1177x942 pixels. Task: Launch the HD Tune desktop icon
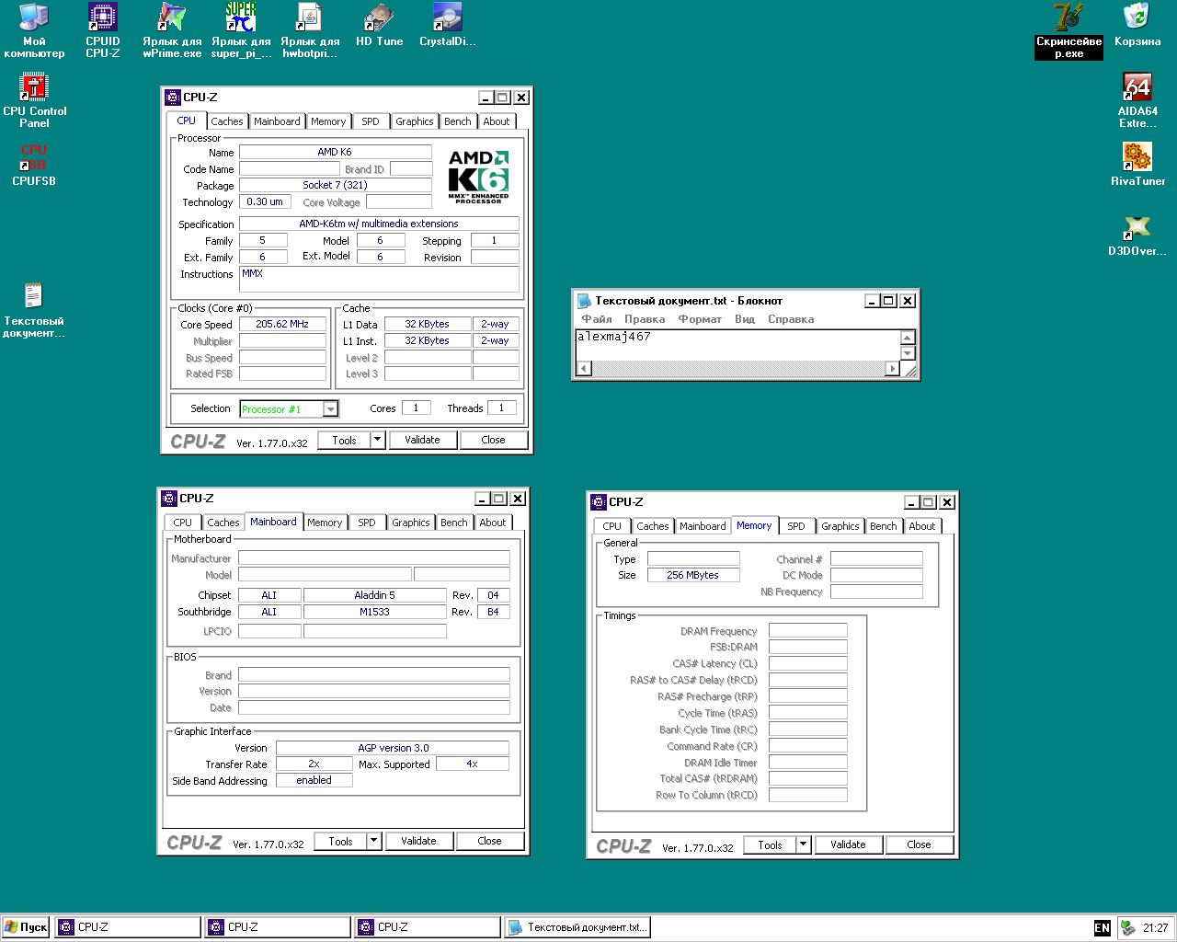379,26
